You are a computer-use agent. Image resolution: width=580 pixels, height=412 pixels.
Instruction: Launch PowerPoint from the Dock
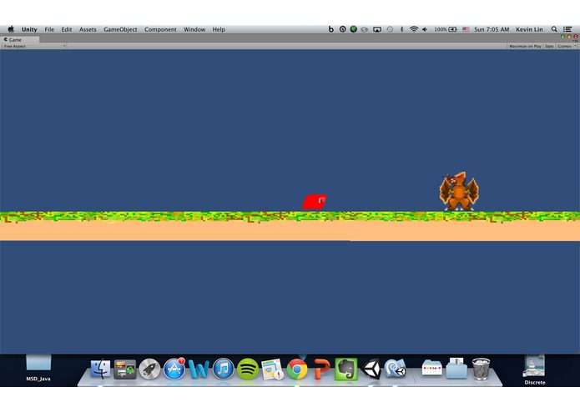[321, 369]
